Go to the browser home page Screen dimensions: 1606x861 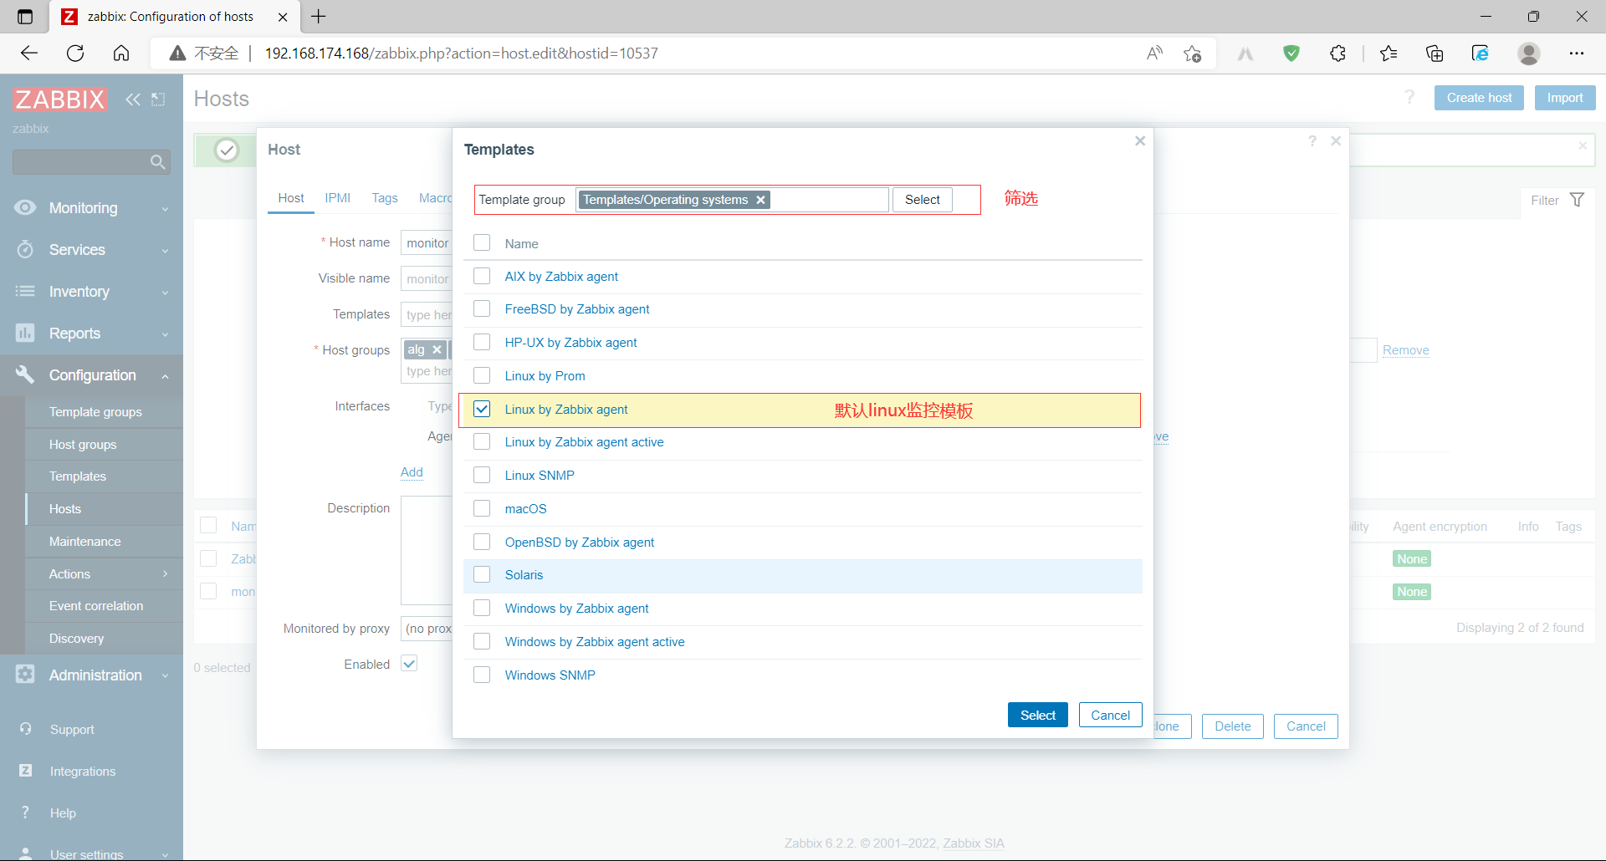pos(121,53)
